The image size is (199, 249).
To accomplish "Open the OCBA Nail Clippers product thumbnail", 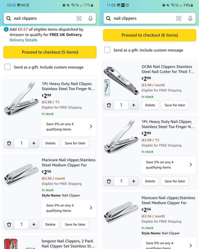I will tap(121, 81).
